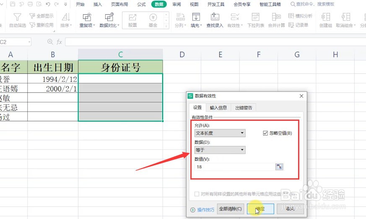Click the 全部显示 show-all icon
Viewport: 366px width, 219px height.
point(32,16)
